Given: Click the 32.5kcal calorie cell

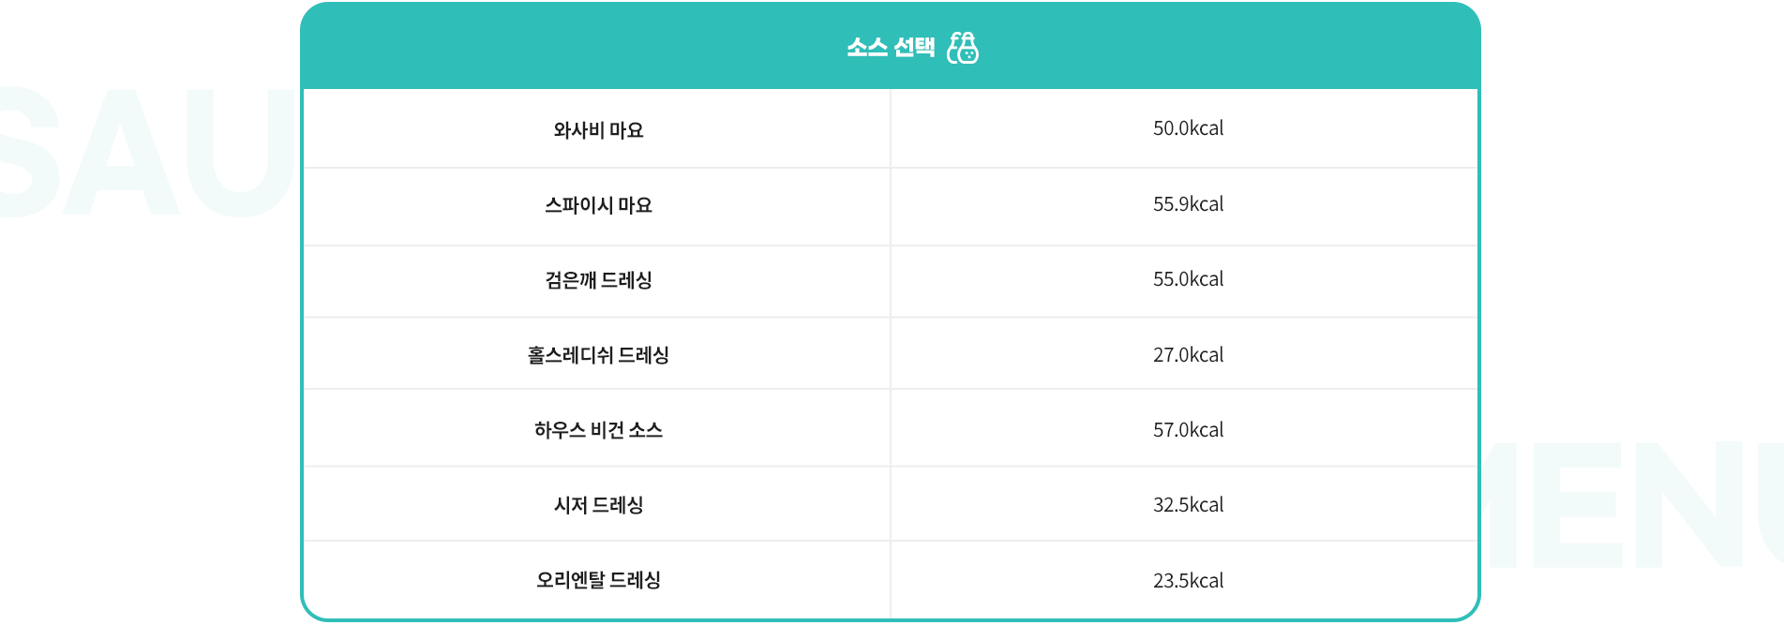Looking at the screenshot, I should (x=1188, y=505).
